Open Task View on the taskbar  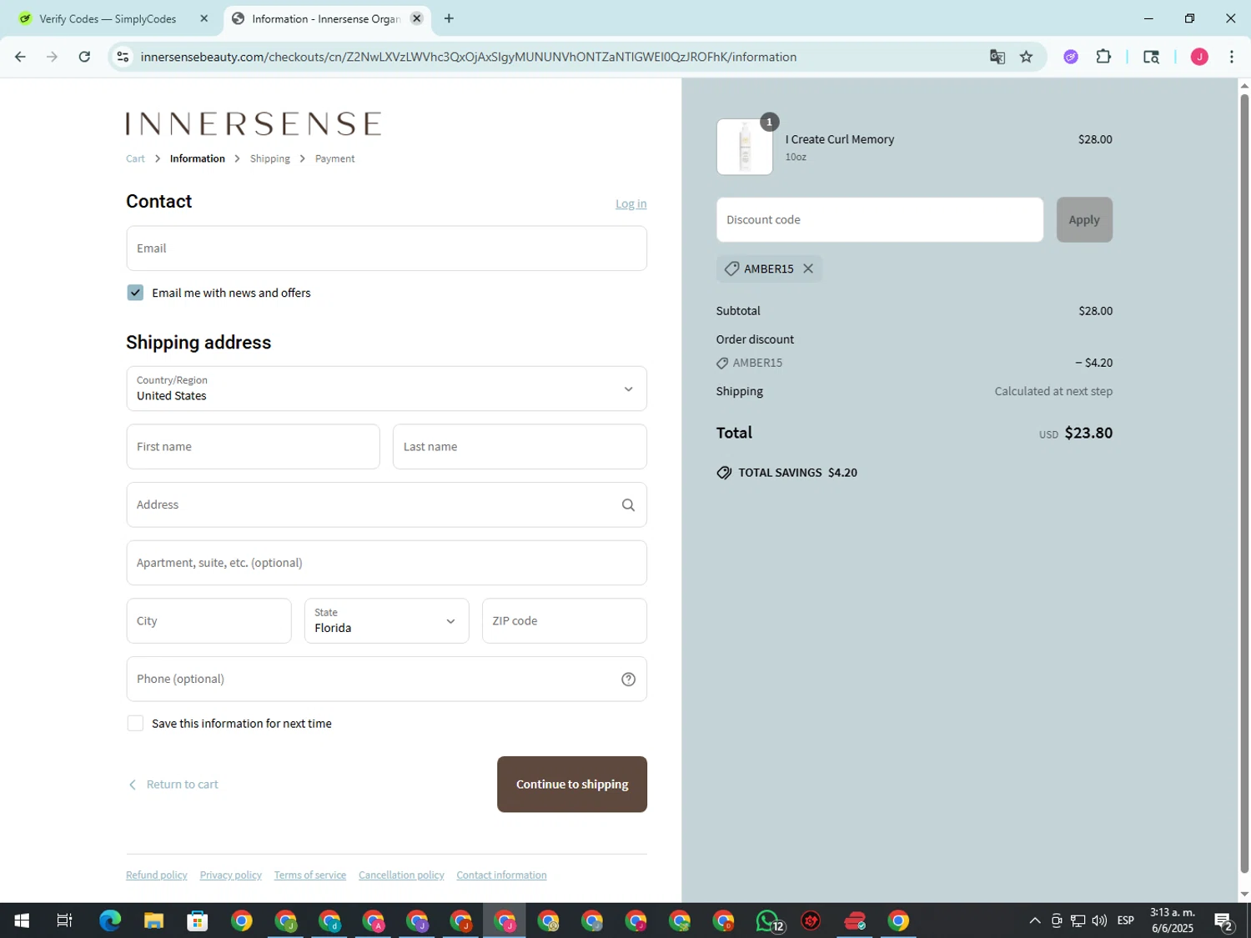pos(64,920)
